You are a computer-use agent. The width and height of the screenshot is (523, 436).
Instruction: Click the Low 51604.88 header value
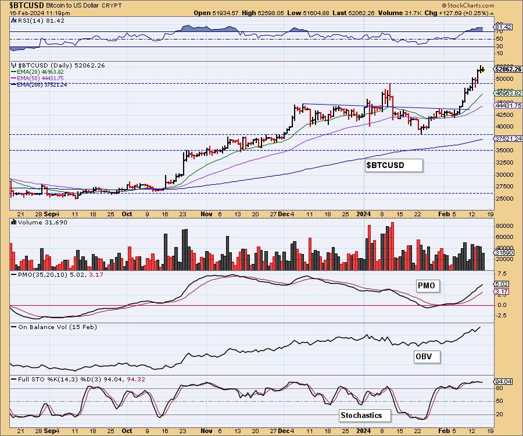point(308,13)
